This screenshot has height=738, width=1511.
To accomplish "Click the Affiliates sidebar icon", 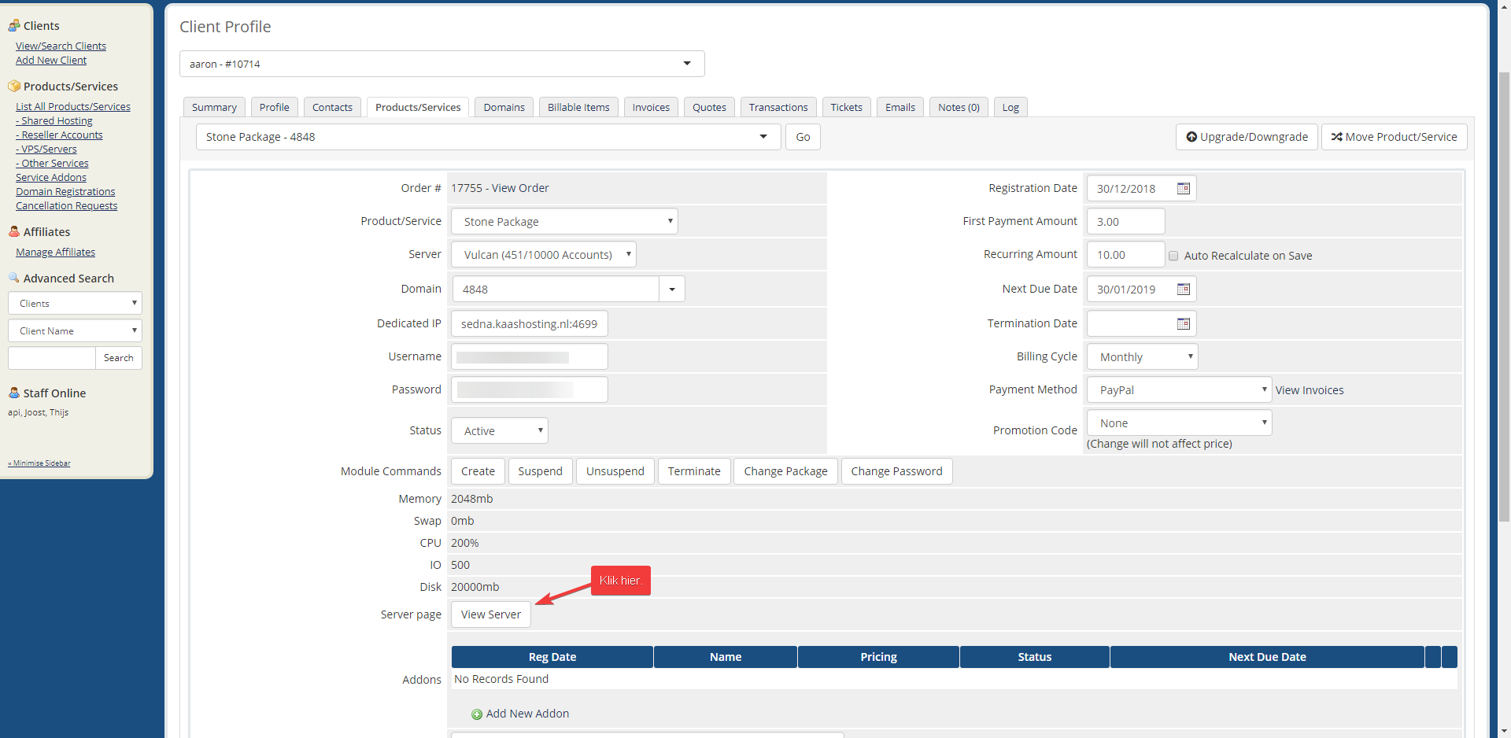I will point(13,232).
